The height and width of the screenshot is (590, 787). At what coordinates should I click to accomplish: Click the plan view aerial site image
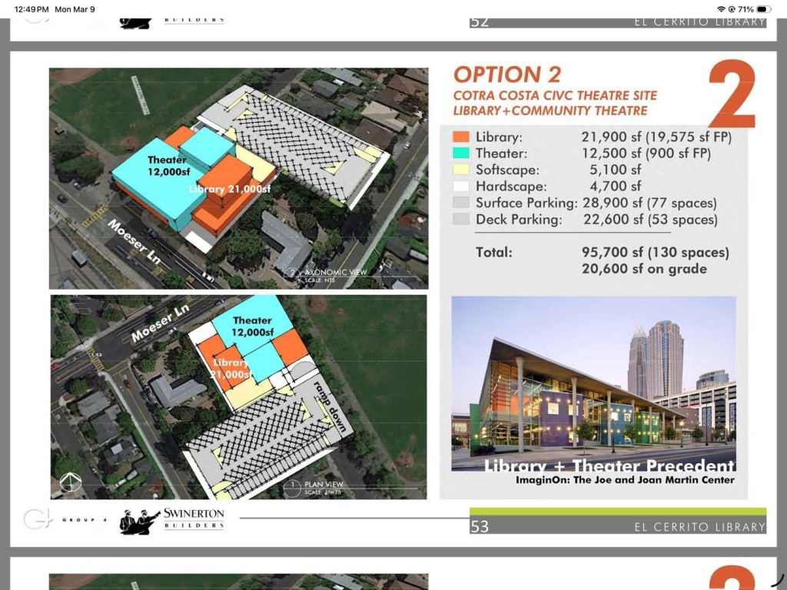[x=238, y=396]
